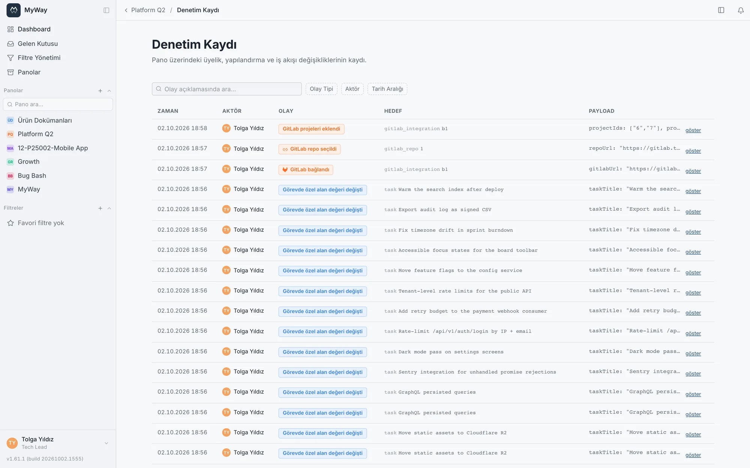Click the GitLab repo seçildi event badge
Screen dimensions: 750x468
309,149
